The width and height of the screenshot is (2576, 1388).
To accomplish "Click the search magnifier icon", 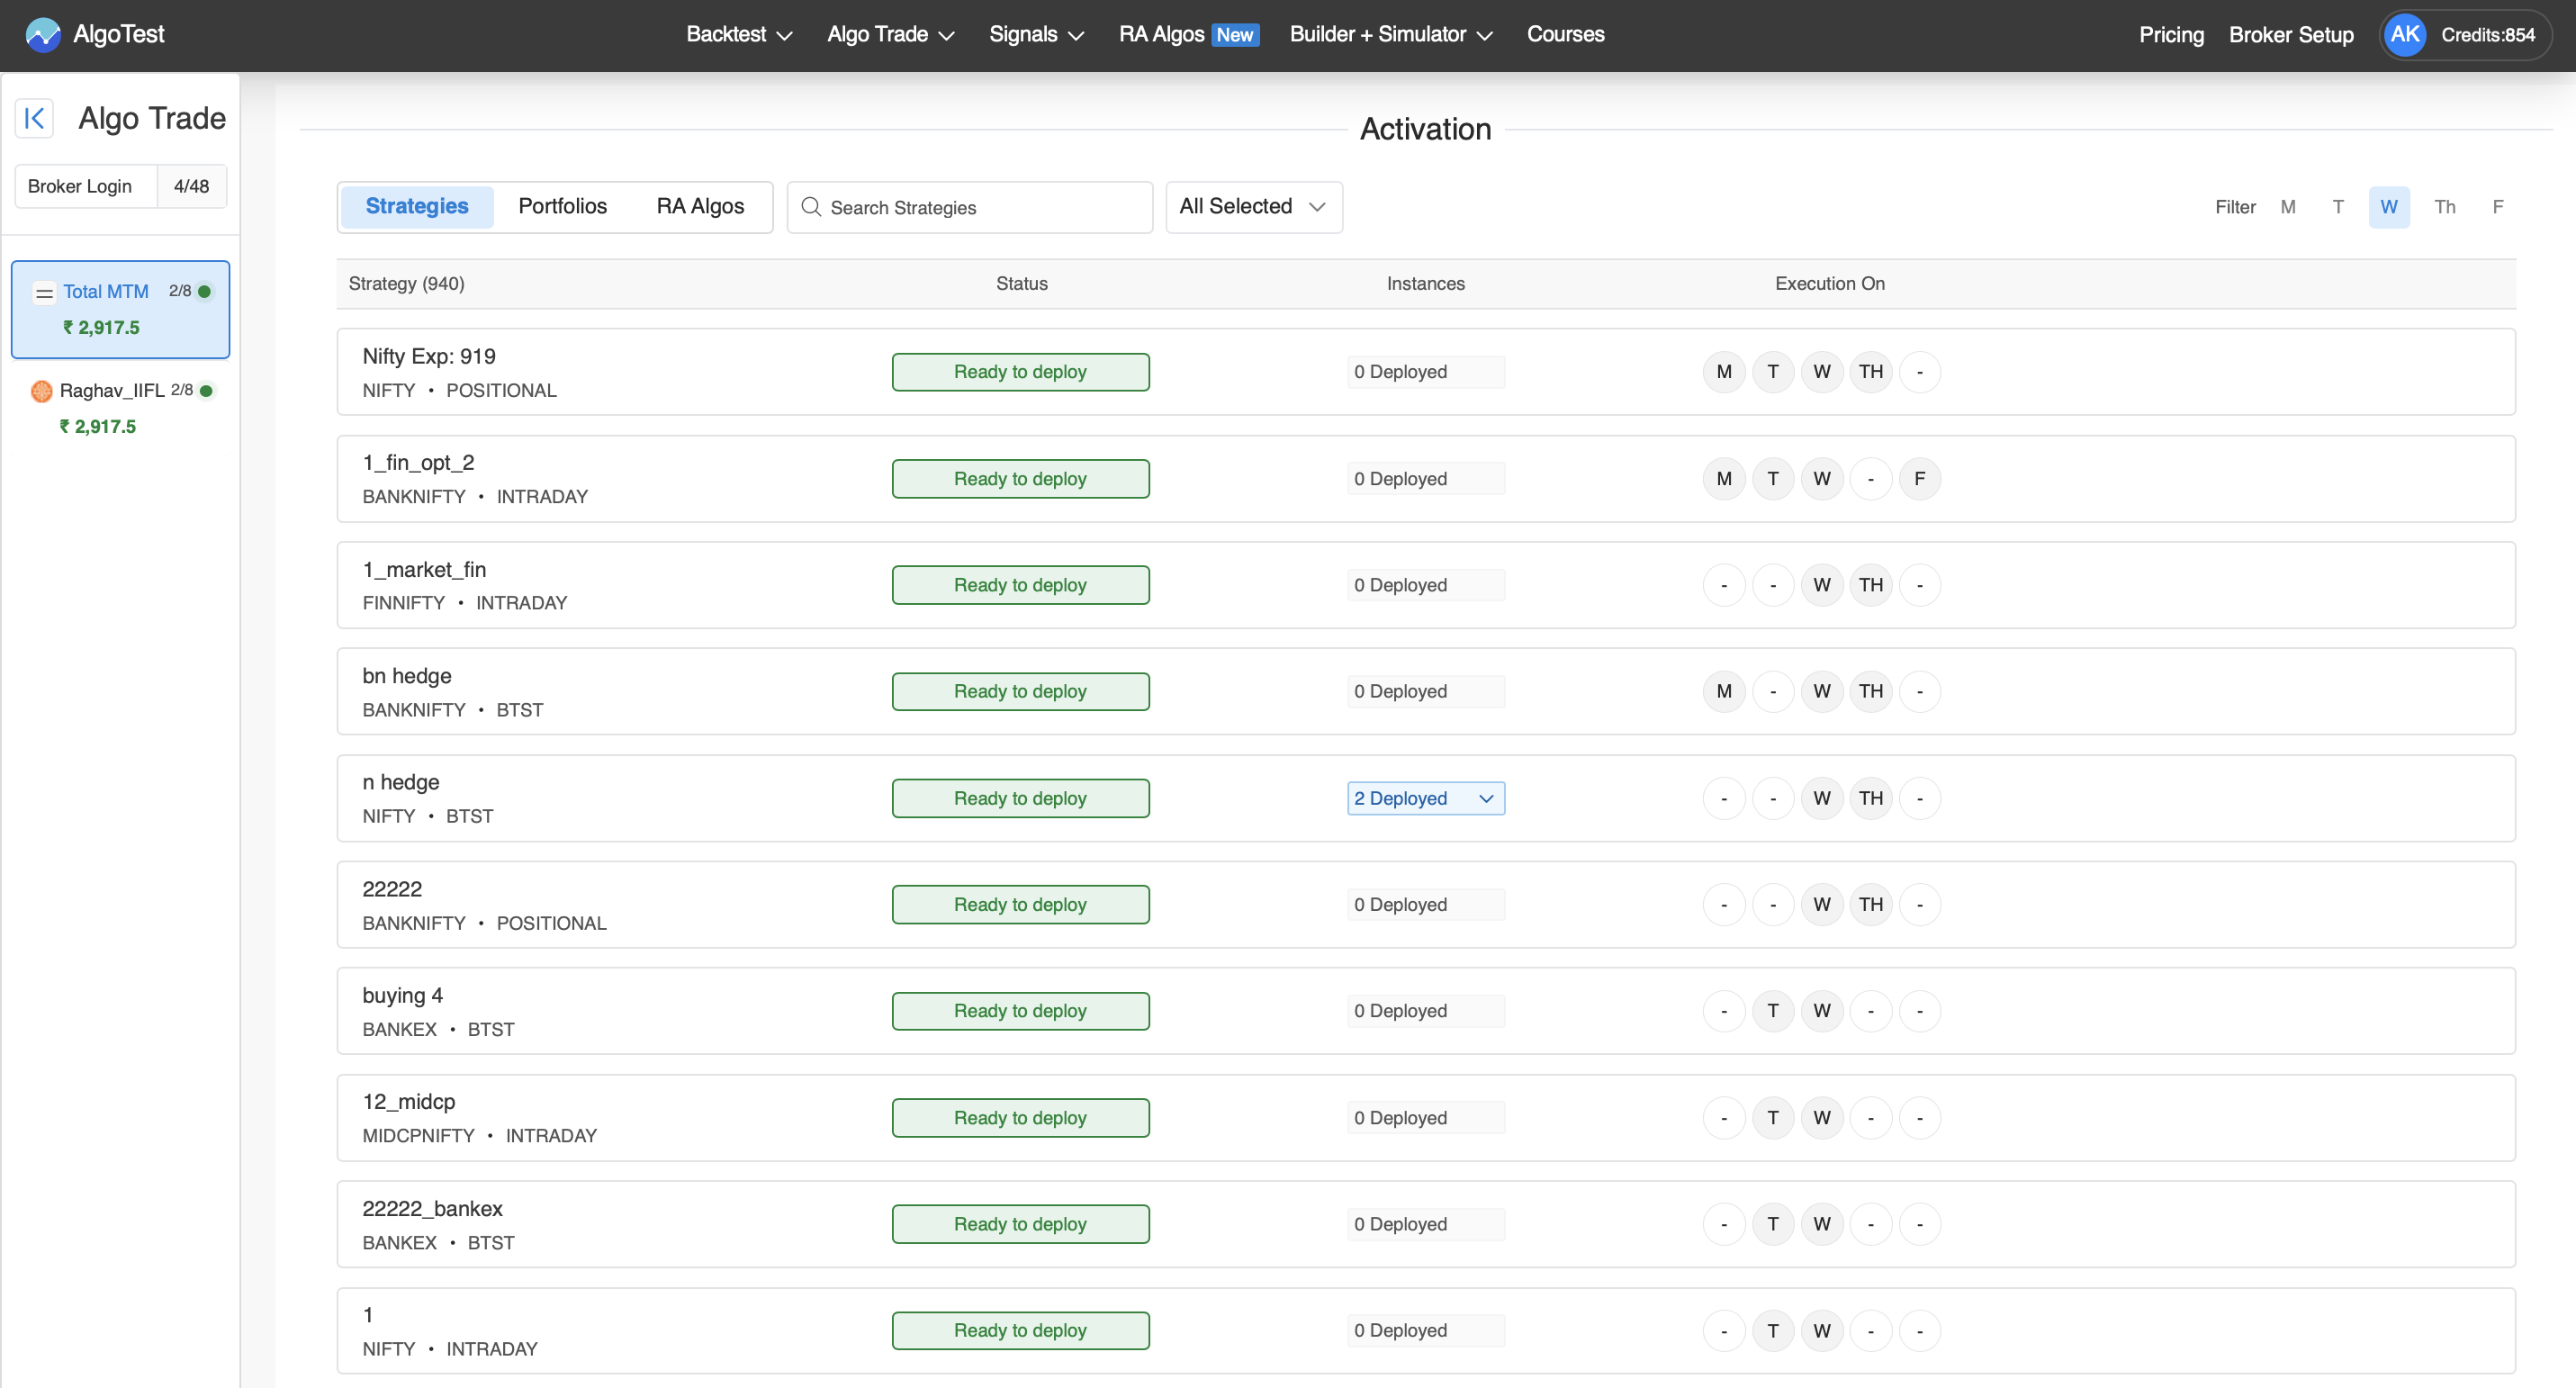I will [x=811, y=207].
